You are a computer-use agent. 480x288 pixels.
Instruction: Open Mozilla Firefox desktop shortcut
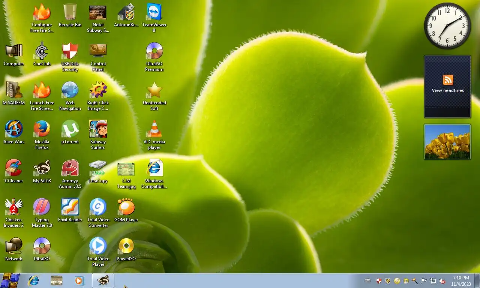[x=42, y=135]
